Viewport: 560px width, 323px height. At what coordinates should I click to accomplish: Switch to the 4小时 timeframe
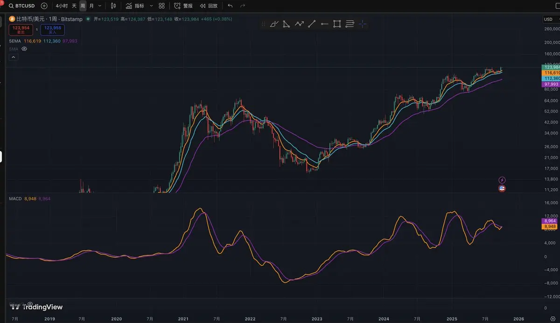[61, 6]
